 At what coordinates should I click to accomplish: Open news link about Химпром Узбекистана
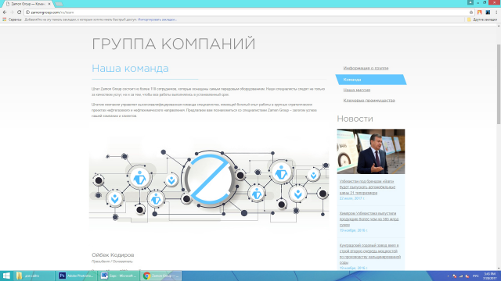pos(369,219)
